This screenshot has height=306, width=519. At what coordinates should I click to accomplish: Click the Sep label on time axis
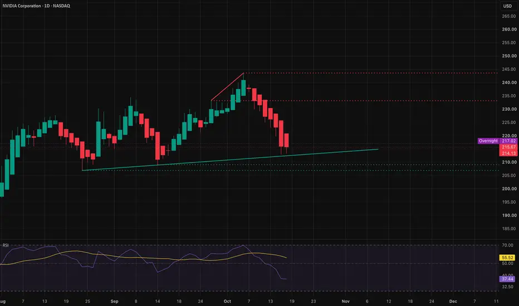[114, 301]
